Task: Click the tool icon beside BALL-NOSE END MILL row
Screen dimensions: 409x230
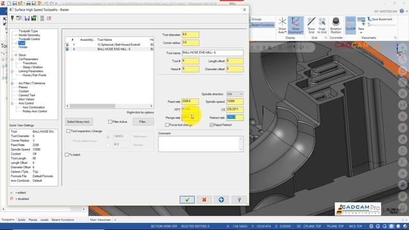Action: (67, 49)
